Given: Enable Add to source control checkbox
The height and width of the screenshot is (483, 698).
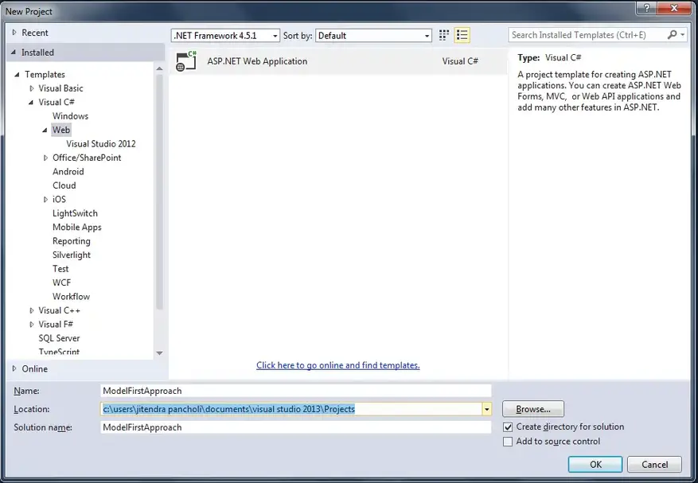Looking at the screenshot, I should [508, 442].
